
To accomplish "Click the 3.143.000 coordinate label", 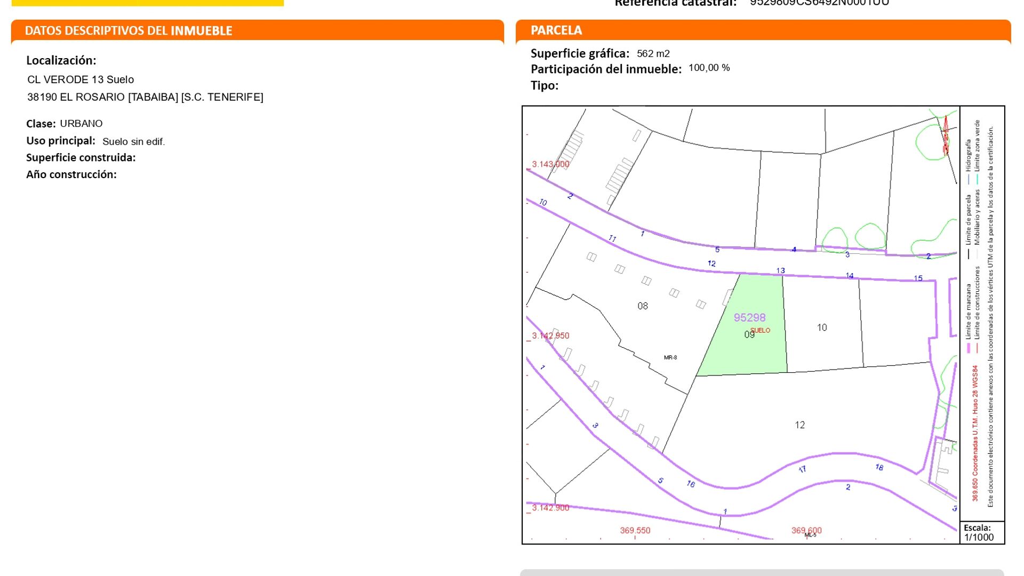I will (x=550, y=164).
